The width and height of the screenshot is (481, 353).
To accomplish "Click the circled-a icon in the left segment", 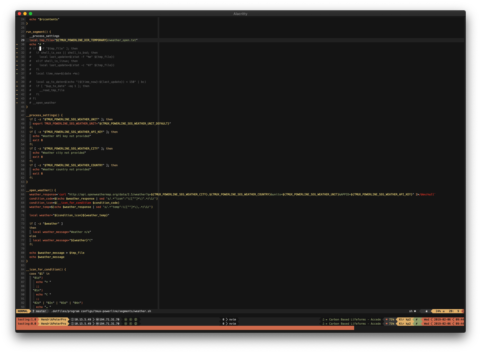I will pos(125,319).
